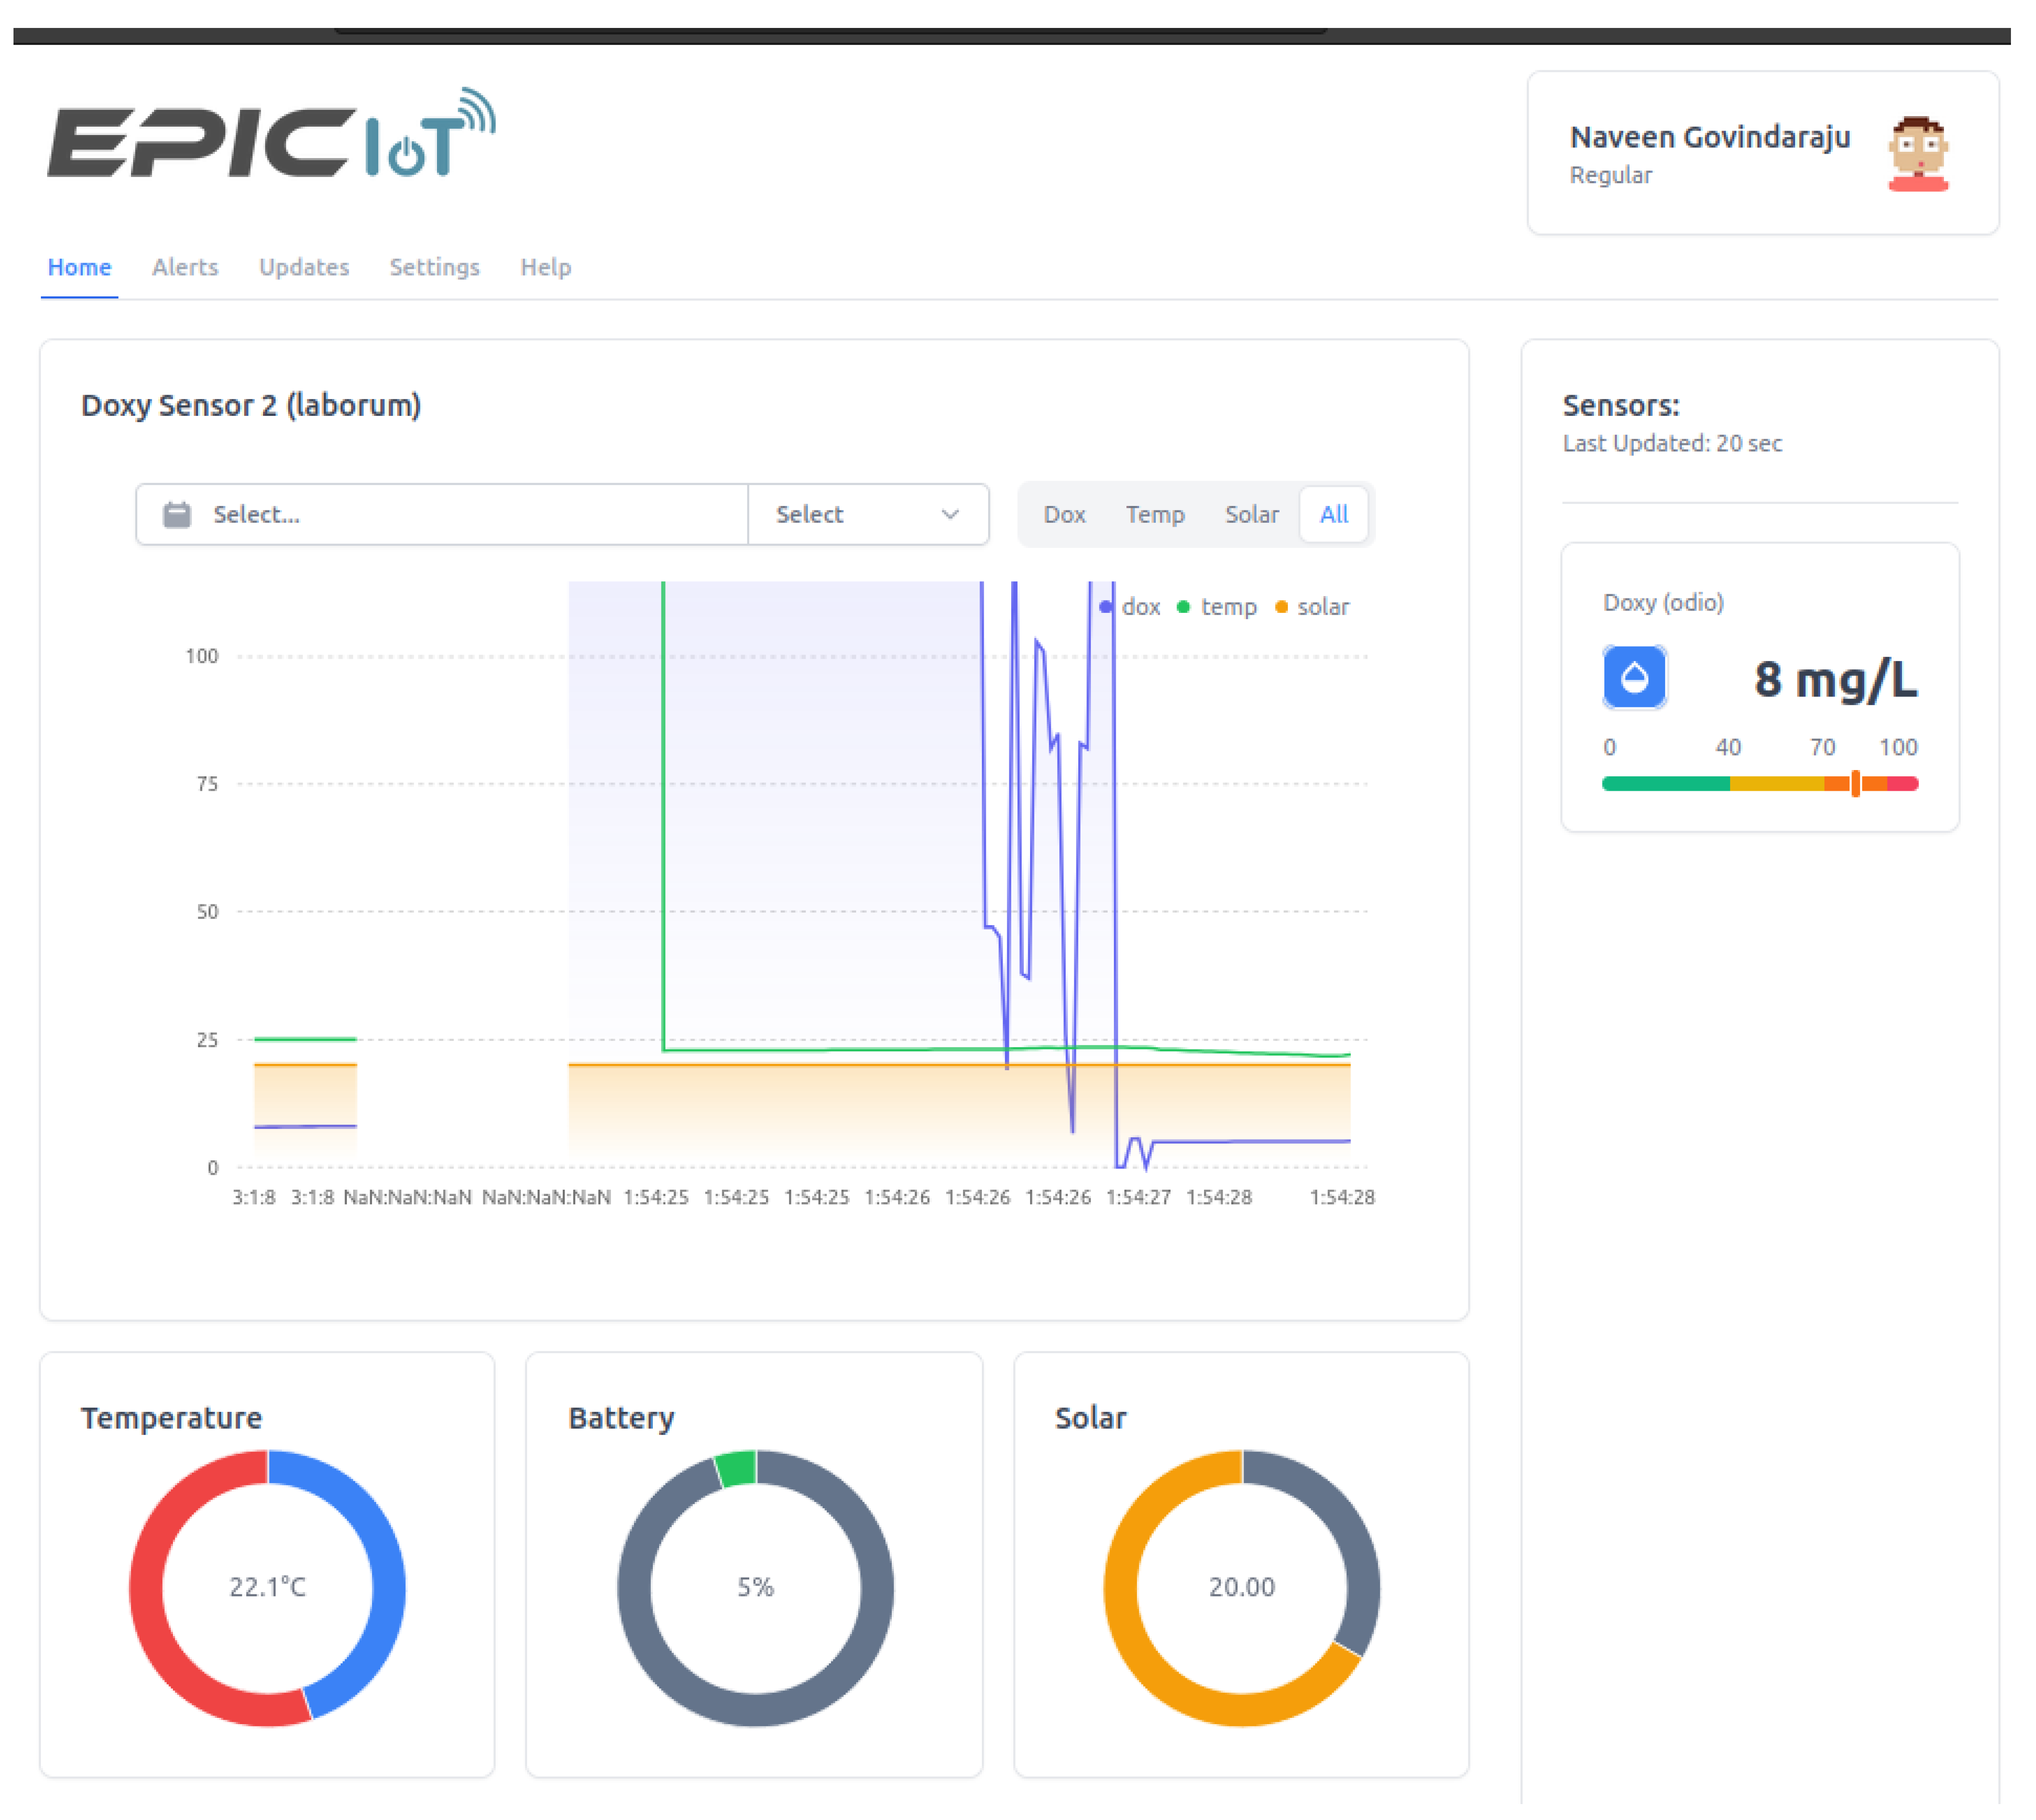Select the All chart filter

tap(1333, 514)
